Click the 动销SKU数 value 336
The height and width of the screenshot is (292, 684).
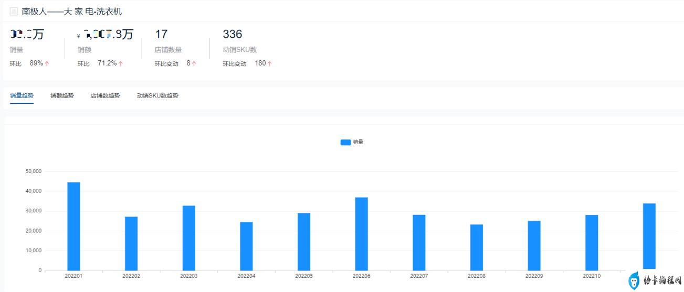coord(233,35)
